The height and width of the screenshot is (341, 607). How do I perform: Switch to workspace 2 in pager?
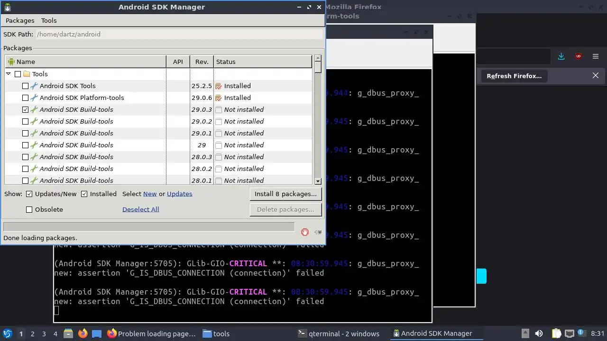point(32,333)
